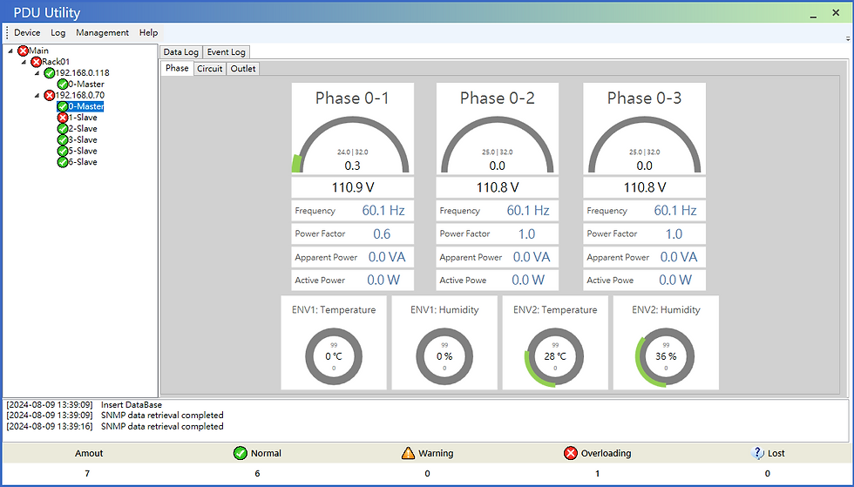Viewport: 854px width, 487px height.
Task: Select the Phase tab
Action: point(177,68)
